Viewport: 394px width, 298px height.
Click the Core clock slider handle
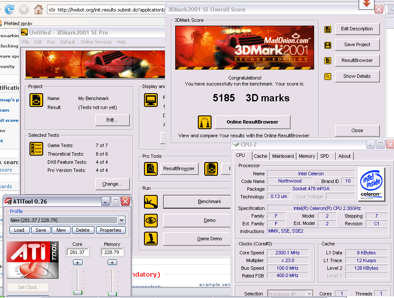click(x=78, y=293)
